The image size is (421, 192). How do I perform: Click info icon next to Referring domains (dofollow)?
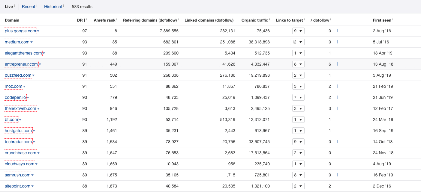point(178,19)
